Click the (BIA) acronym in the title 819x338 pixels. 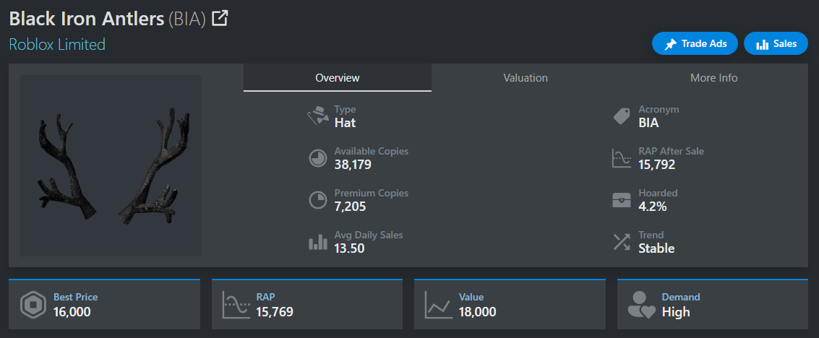click(187, 19)
